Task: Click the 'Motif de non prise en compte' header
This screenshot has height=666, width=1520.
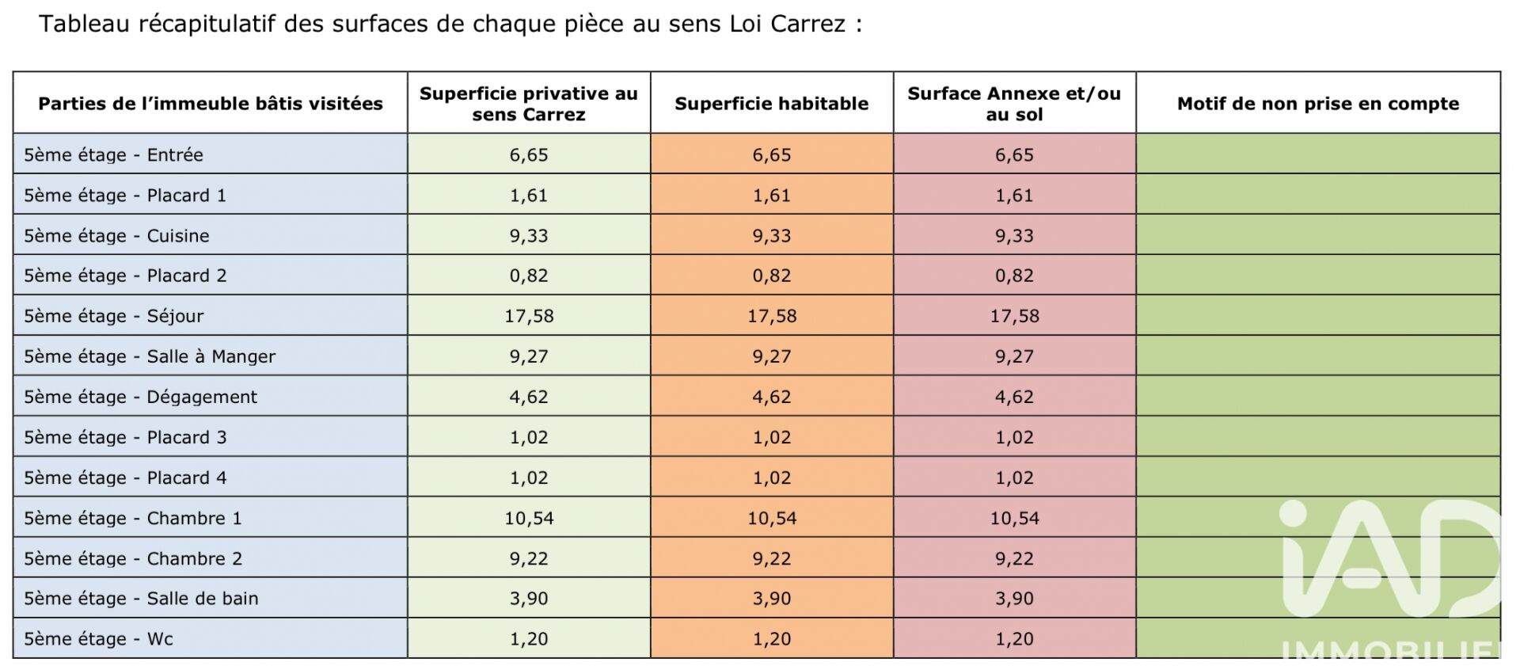Action: [x=1317, y=104]
